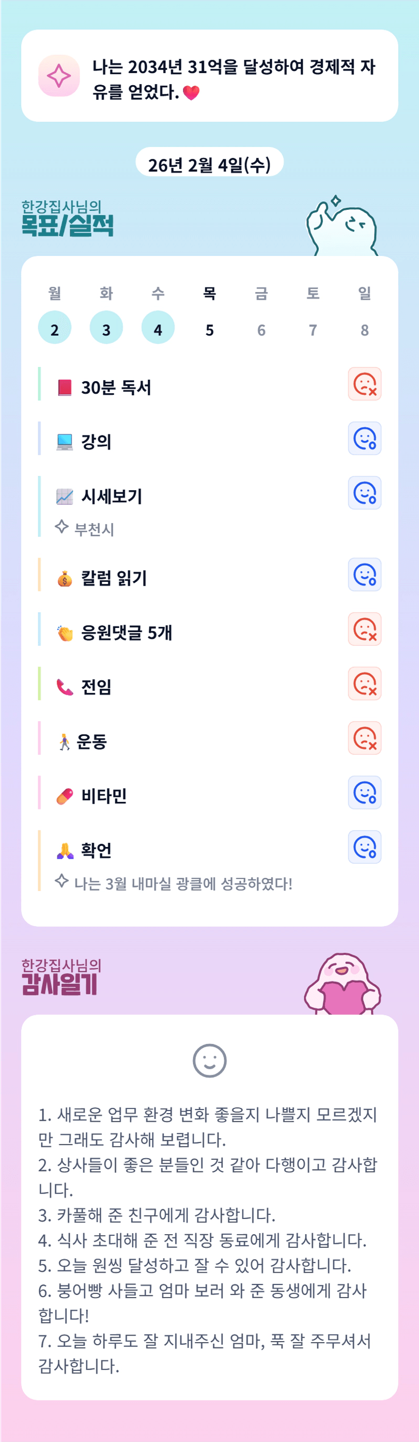The height and width of the screenshot is (1442, 419).
Task: Open the 부천시 note under 시세보기
Action: tap(94, 529)
